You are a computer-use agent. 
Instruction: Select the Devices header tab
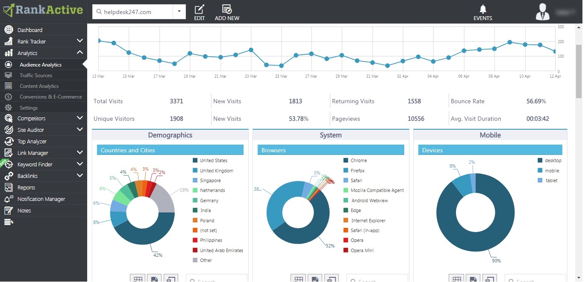click(490, 150)
